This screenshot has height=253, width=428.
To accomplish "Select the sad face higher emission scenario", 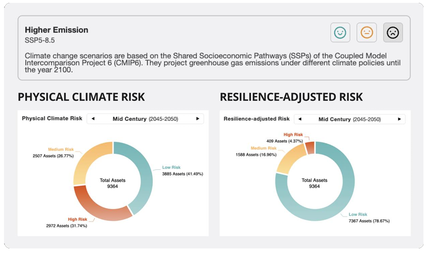I will click(x=393, y=32).
